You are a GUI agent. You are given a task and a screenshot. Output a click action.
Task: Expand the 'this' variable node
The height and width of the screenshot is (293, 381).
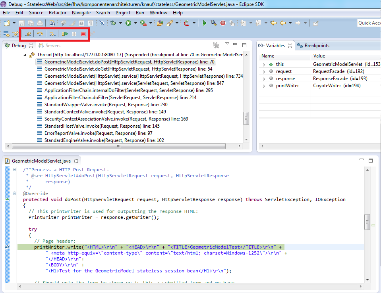(263, 65)
